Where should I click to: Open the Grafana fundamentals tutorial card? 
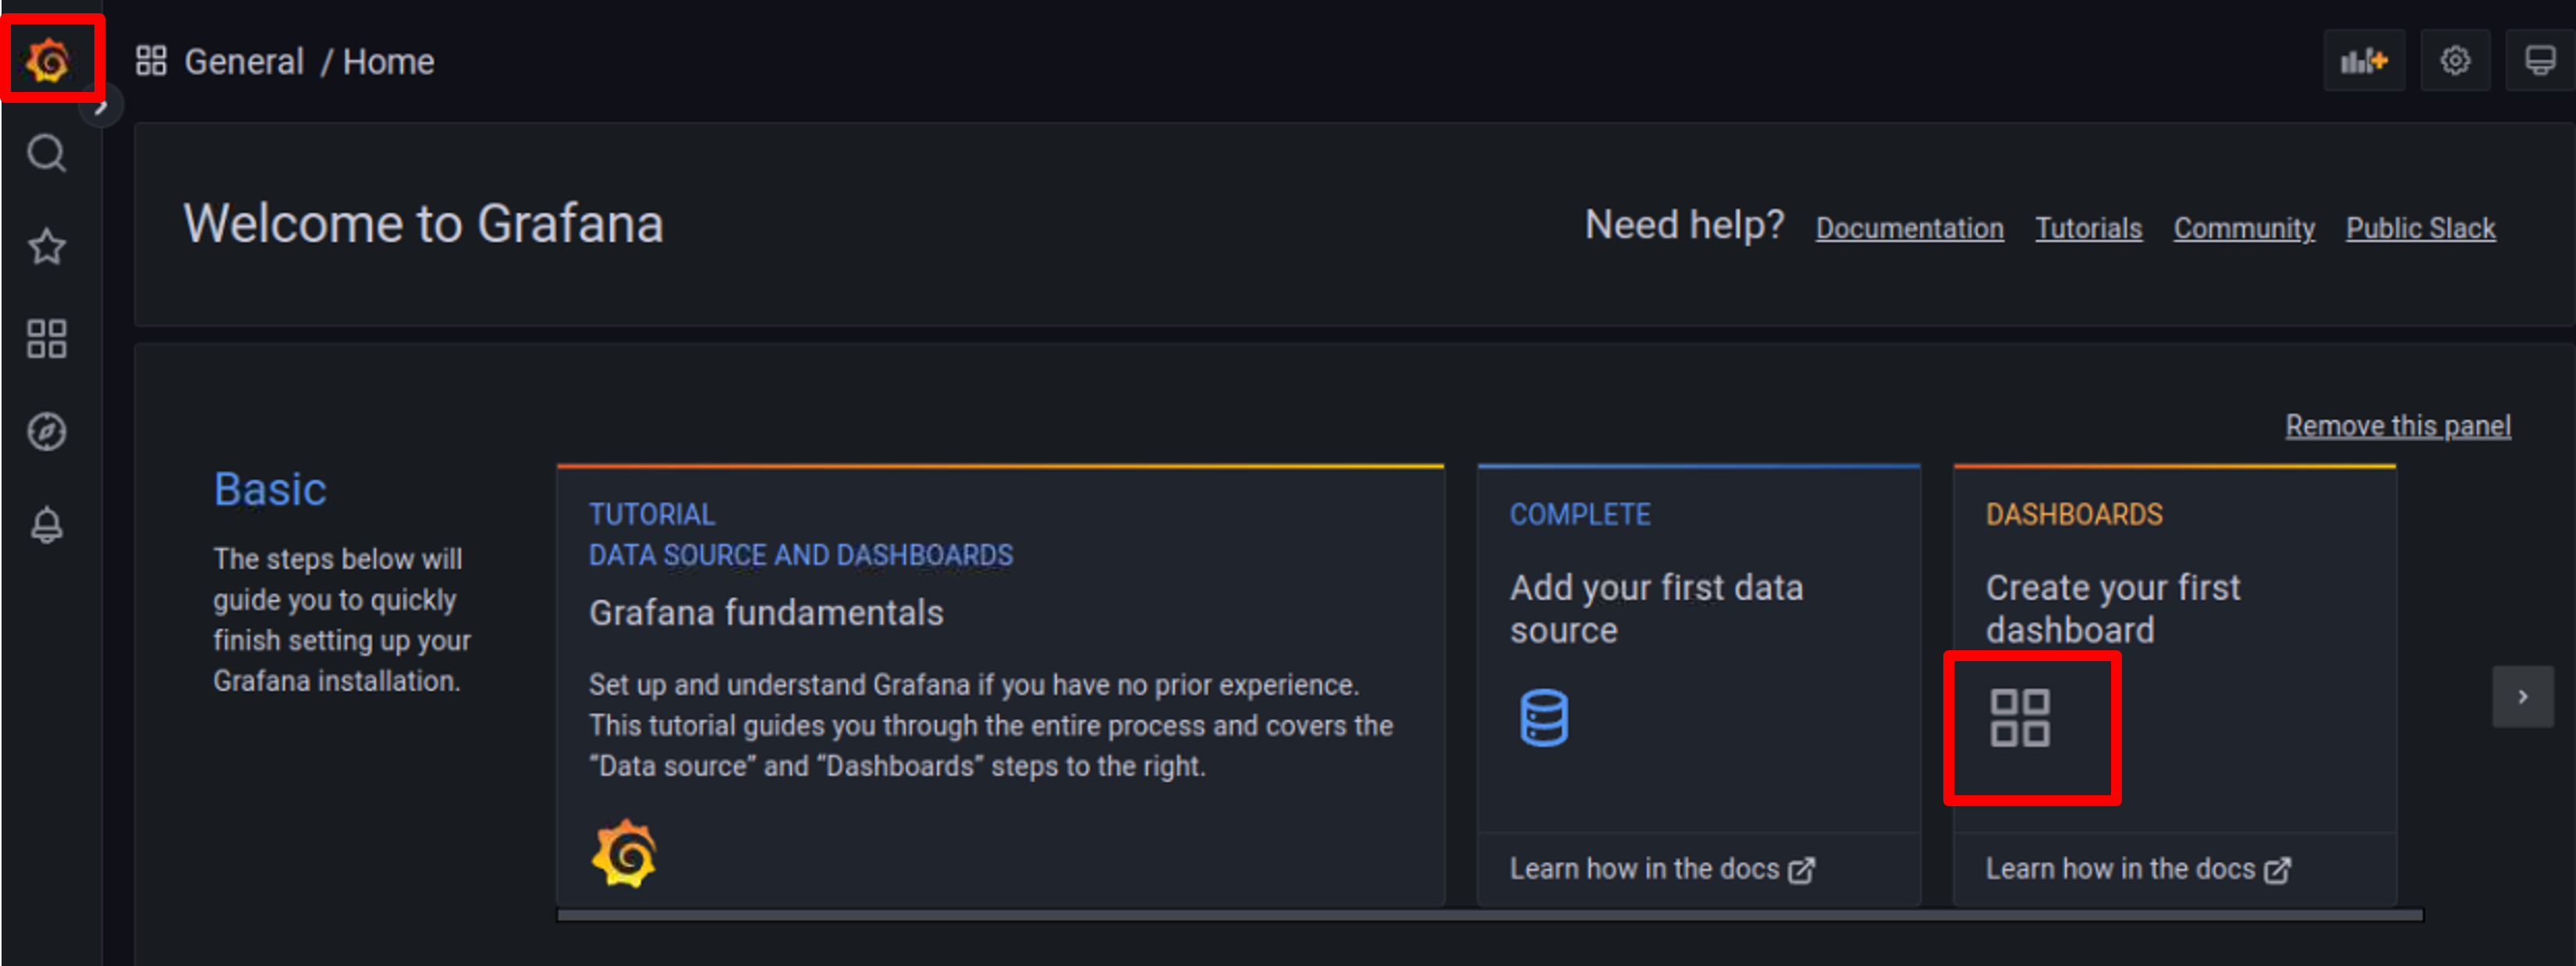click(x=1000, y=685)
